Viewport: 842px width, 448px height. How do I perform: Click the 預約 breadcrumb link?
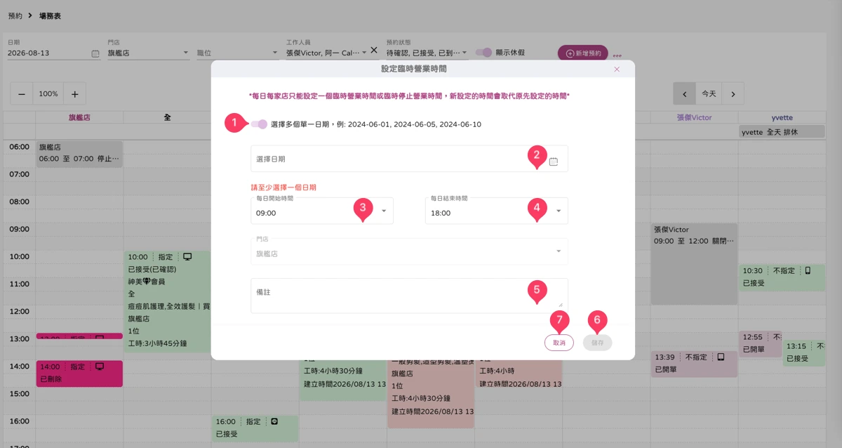coord(15,15)
